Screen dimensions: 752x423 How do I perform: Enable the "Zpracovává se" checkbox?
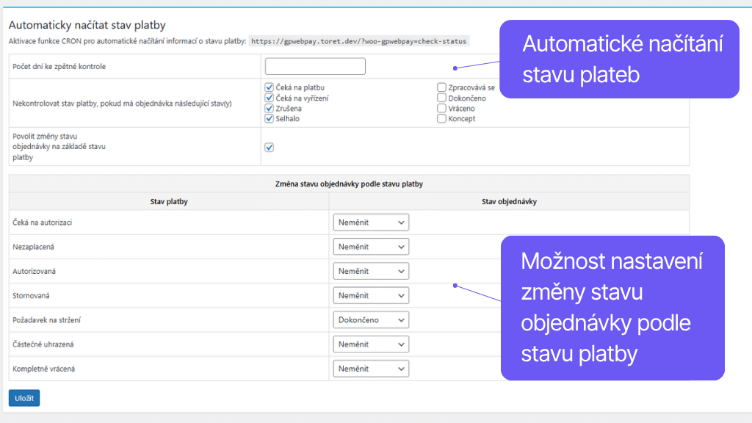click(441, 87)
